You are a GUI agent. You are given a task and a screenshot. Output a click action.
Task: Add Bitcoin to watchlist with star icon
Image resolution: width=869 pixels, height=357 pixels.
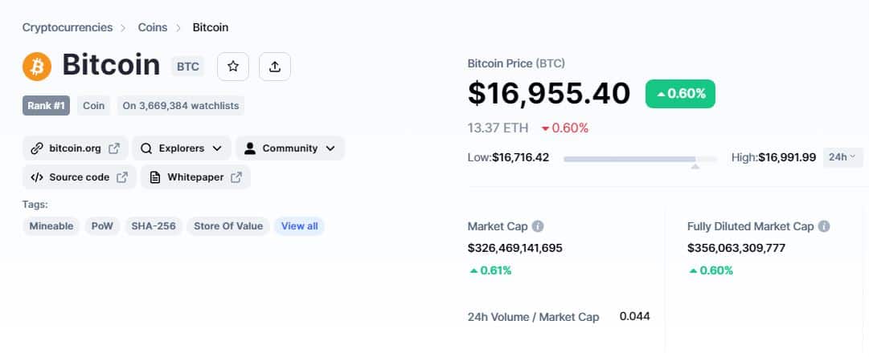pyautogui.click(x=233, y=67)
